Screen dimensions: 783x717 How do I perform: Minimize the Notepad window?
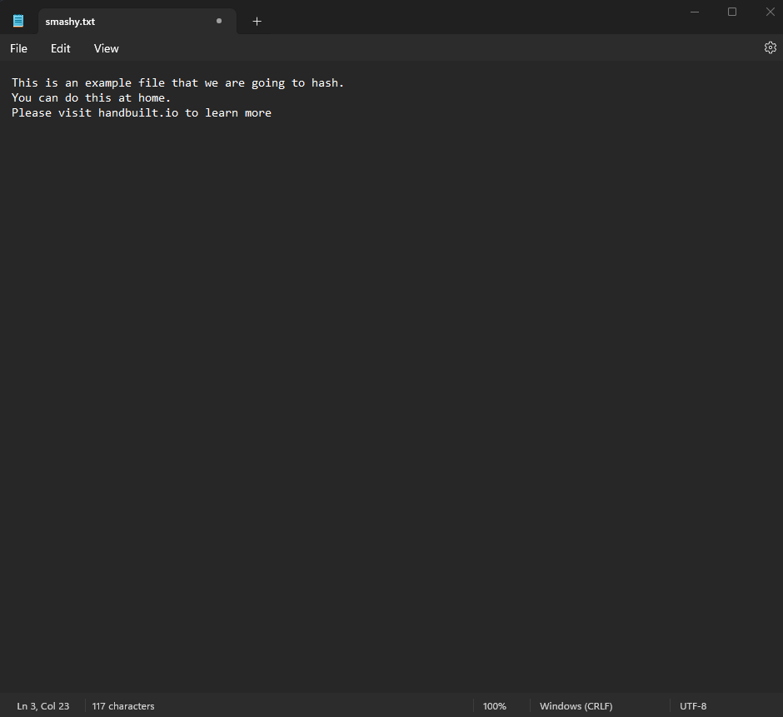694,12
